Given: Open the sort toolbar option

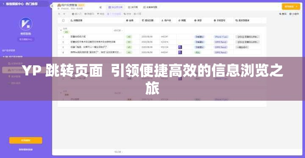Looking at the screenshot, I should point(127,14).
